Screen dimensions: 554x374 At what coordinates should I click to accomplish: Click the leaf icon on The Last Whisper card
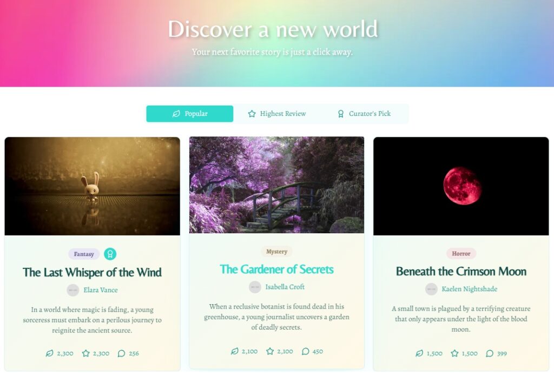(49, 353)
